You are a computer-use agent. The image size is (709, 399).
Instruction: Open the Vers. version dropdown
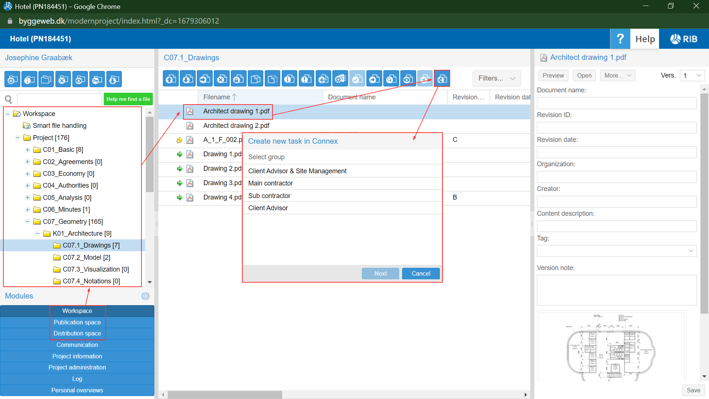point(692,76)
